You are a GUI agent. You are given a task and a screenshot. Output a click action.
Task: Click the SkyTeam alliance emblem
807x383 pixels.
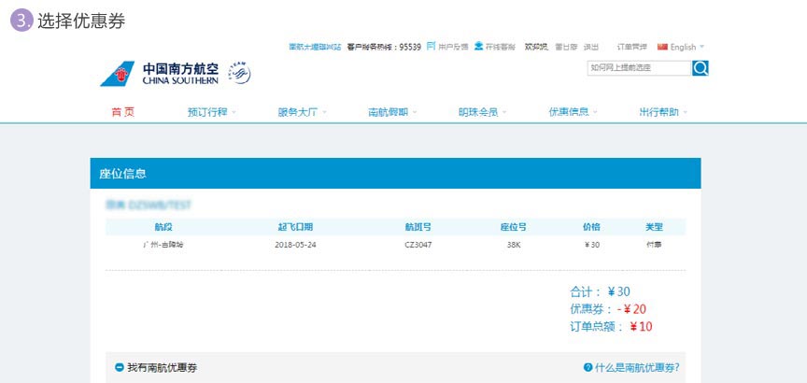pos(238,73)
